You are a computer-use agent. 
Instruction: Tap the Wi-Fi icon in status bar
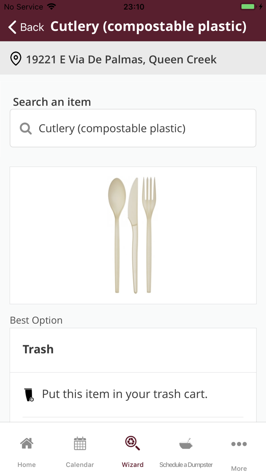(51, 7)
